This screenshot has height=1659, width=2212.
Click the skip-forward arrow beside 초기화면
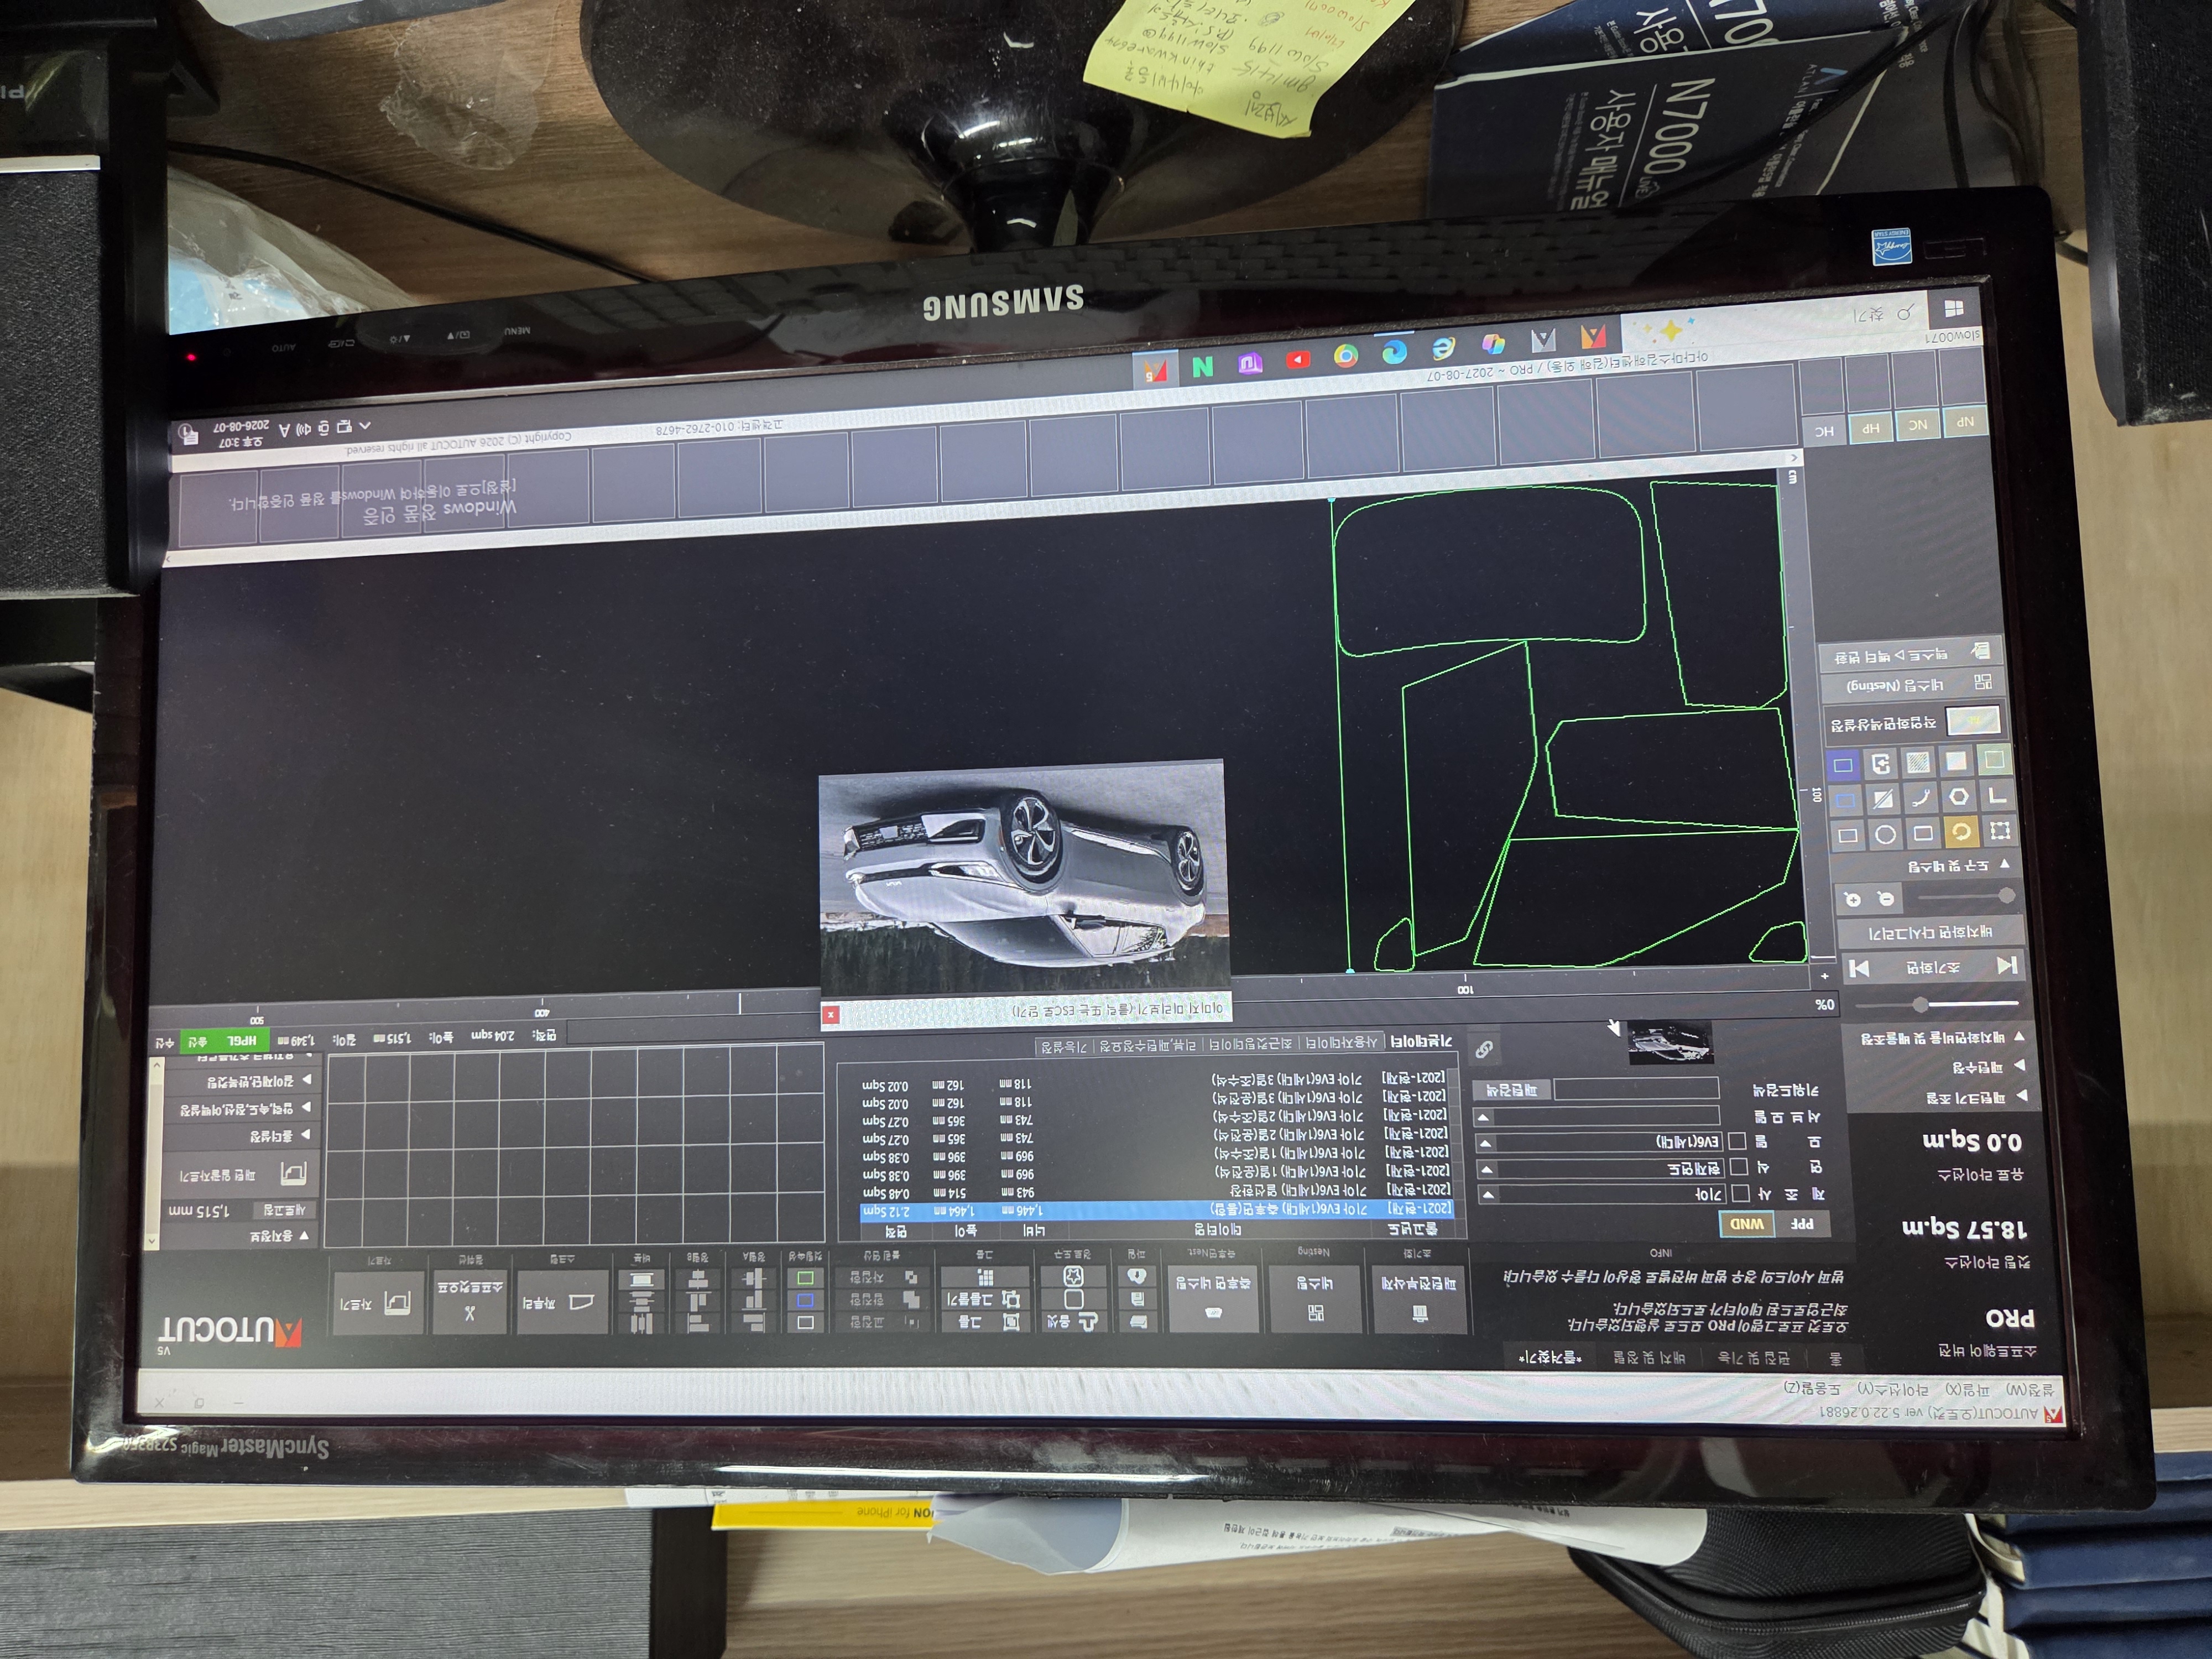pyautogui.click(x=1859, y=968)
